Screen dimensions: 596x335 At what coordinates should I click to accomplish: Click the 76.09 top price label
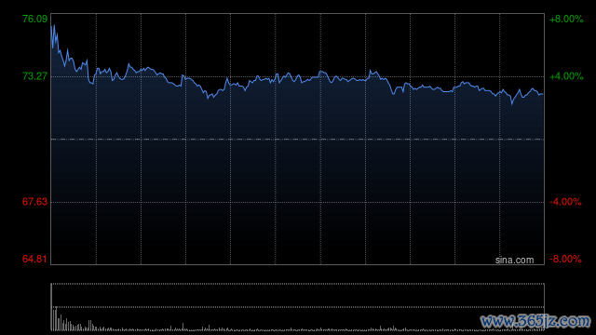[35, 19]
